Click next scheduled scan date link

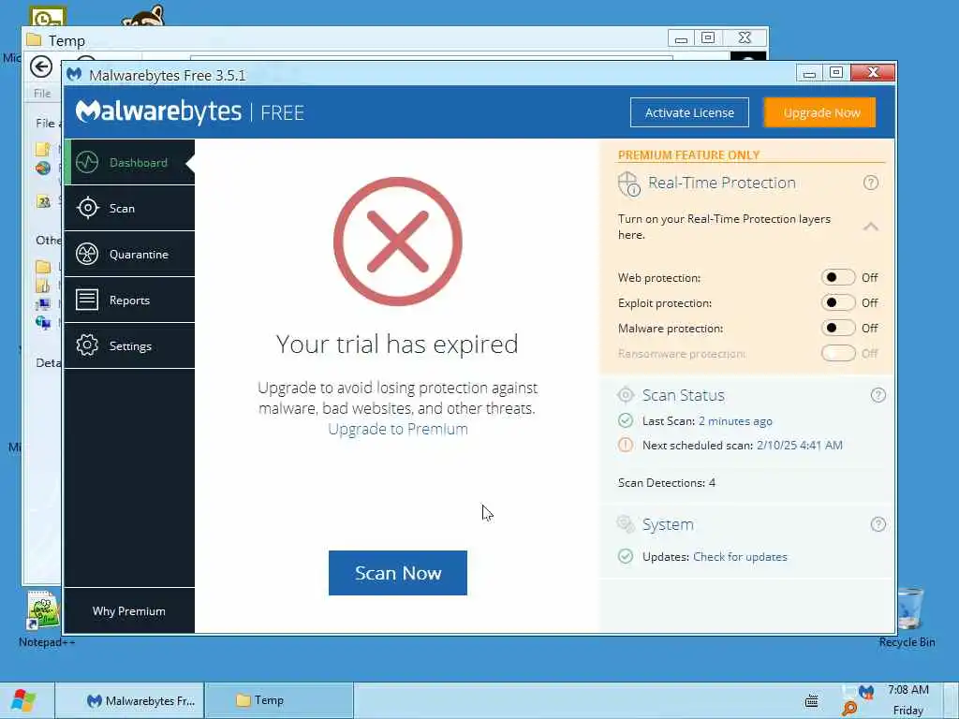point(800,446)
